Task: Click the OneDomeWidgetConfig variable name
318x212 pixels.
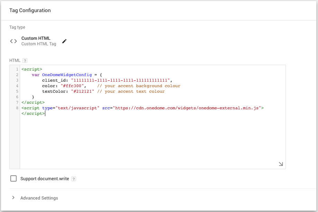Action: point(67,75)
